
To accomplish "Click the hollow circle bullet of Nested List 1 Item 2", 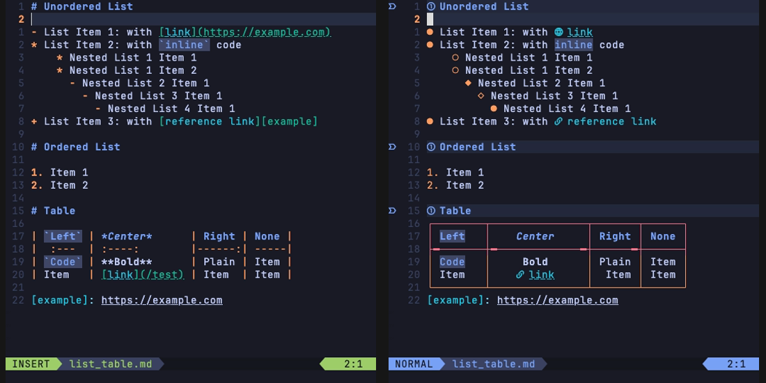I will coord(456,70).
